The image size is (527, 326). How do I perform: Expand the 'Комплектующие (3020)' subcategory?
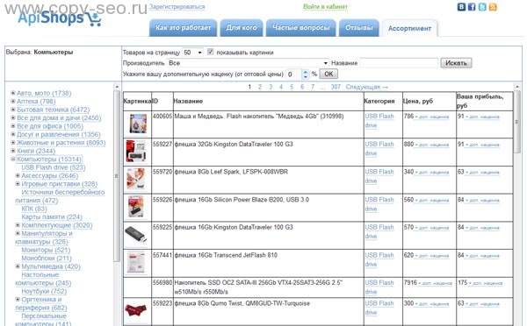[x=18, y=225]
